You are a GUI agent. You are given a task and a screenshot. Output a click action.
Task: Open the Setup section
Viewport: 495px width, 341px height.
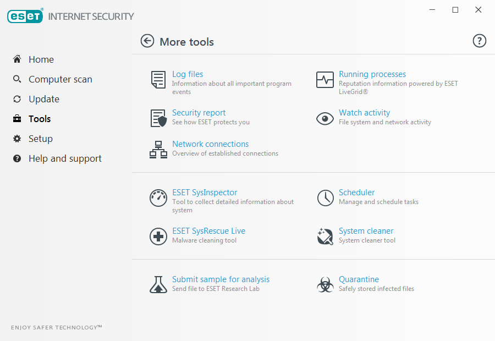[40, 139]
